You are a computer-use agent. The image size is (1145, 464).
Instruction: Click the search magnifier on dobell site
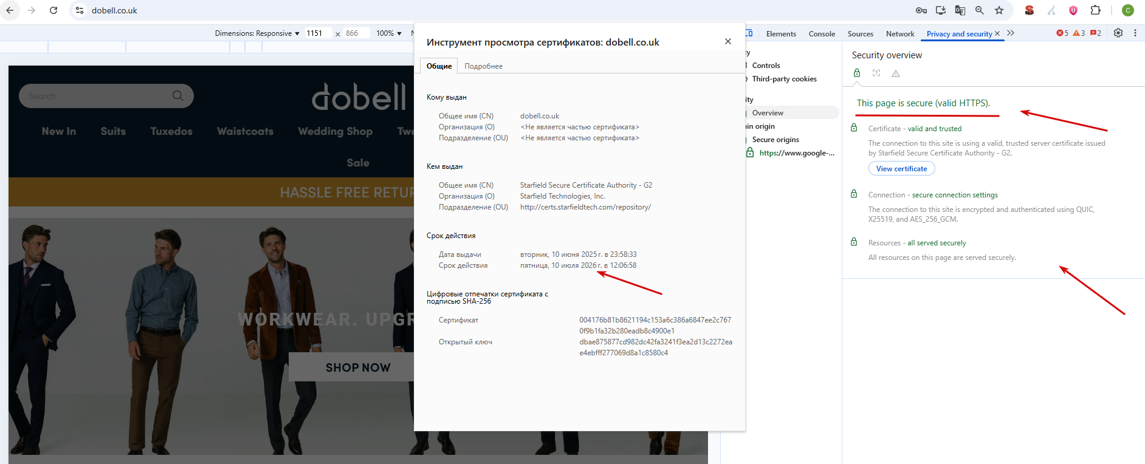tap(177, 96)
